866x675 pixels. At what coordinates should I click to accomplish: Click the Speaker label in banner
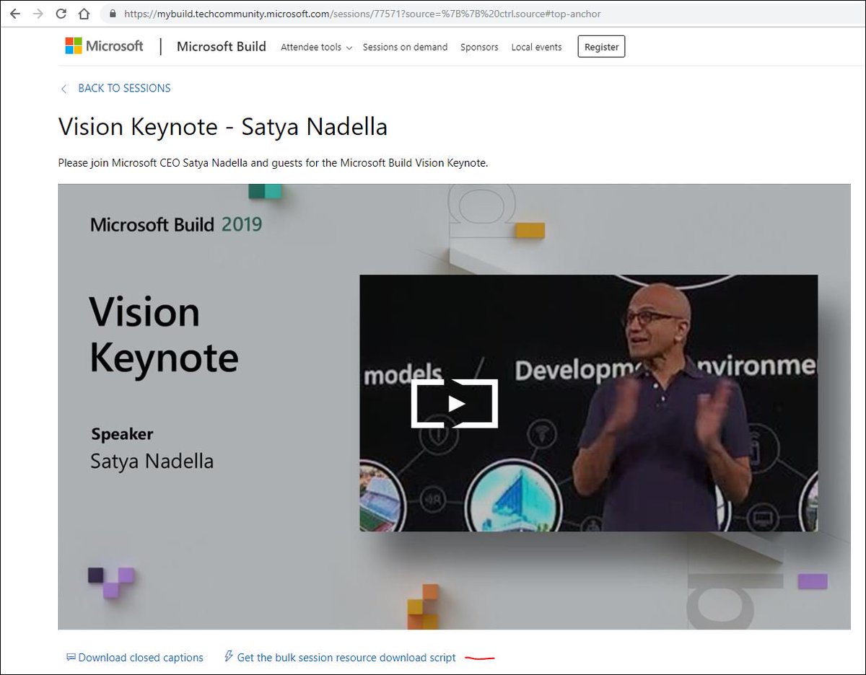pos(122,434)
